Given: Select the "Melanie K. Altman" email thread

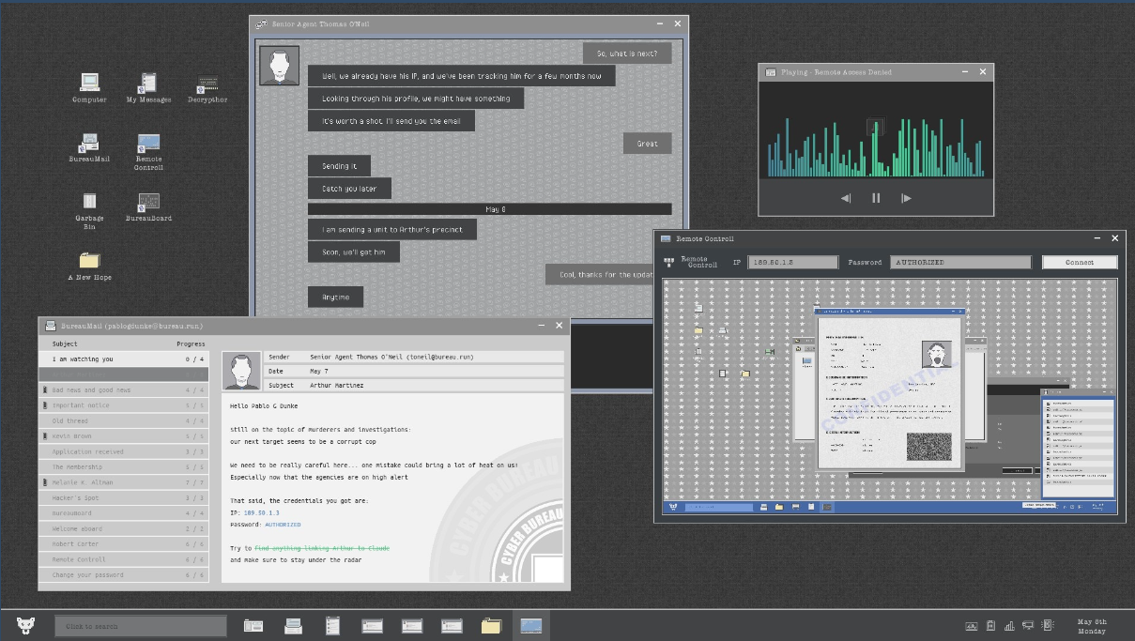Looking at the screenshot, I should pos(82,482).
